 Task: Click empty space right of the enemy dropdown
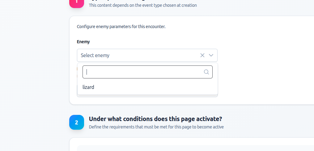click(263, 56)
